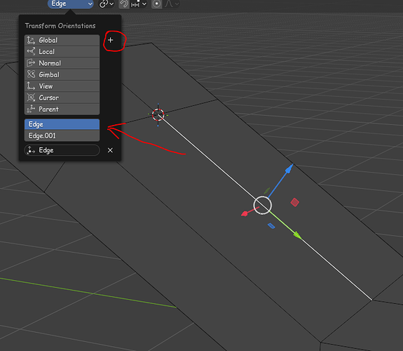Delete the custom orientation with X button

tap(110, 150)
